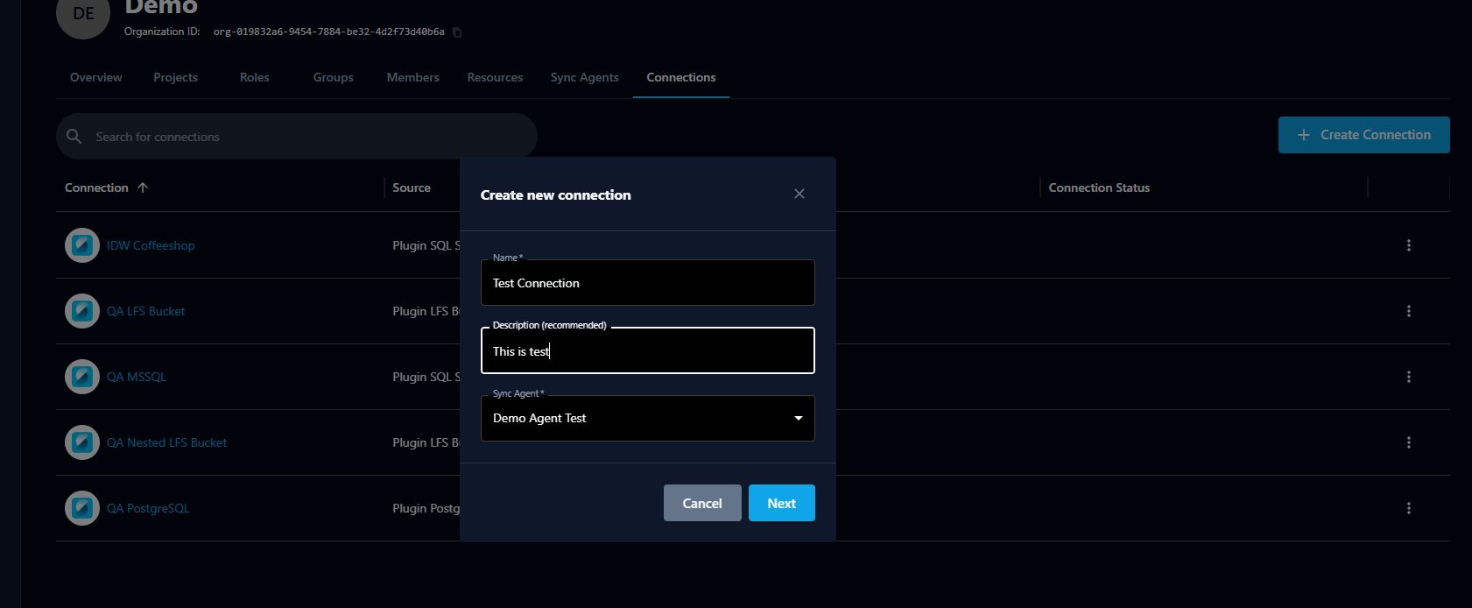Click the IDW Coffeeshop connection icon
The width and height of the screenshot is (1472, 608).
pos(82,245)
